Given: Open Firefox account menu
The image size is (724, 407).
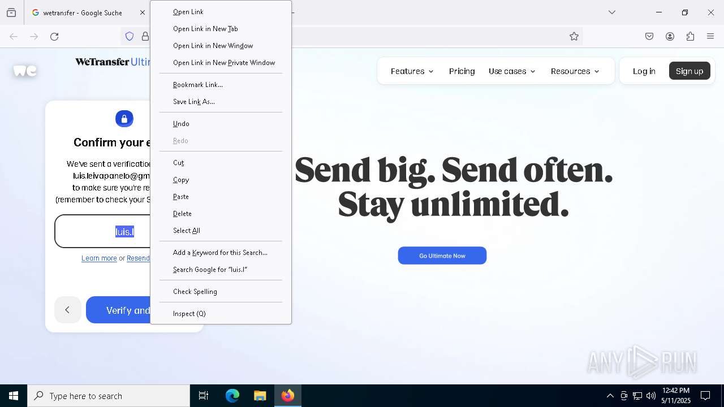Looking at the screenshot, I should click(x=670, y=36).
